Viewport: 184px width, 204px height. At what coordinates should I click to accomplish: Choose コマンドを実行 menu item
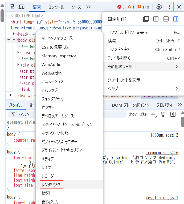click(144, 49)
